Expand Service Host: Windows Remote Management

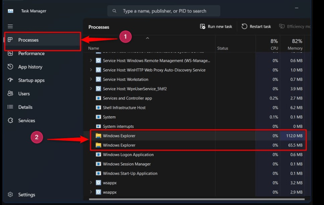(91, 61)
